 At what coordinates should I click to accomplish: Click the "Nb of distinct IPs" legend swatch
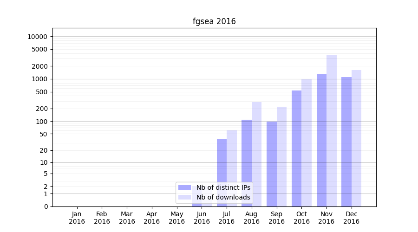(x=184, y=187)
